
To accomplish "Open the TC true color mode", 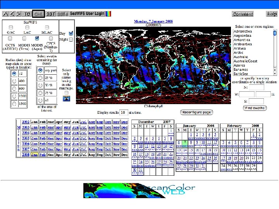I will [x=27, y=14].
